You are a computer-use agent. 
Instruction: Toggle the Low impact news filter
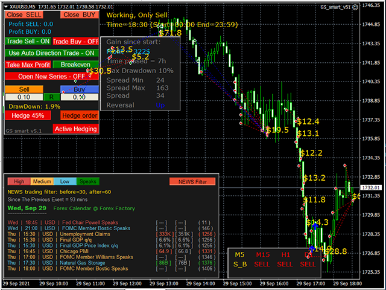(x=65, y=181)
